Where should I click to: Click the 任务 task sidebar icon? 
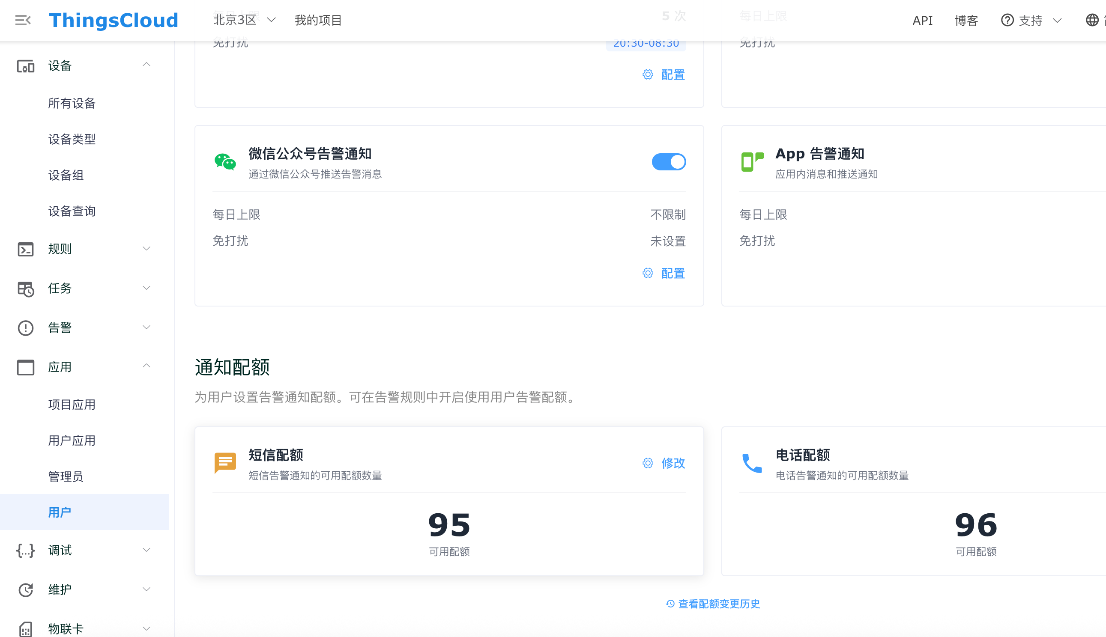tap(25, 289)
